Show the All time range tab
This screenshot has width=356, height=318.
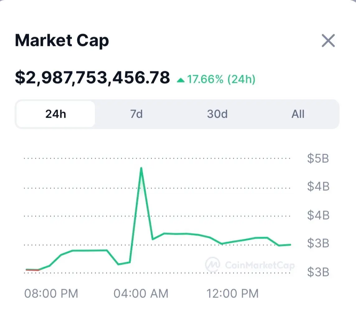click(x=298, y=114)
